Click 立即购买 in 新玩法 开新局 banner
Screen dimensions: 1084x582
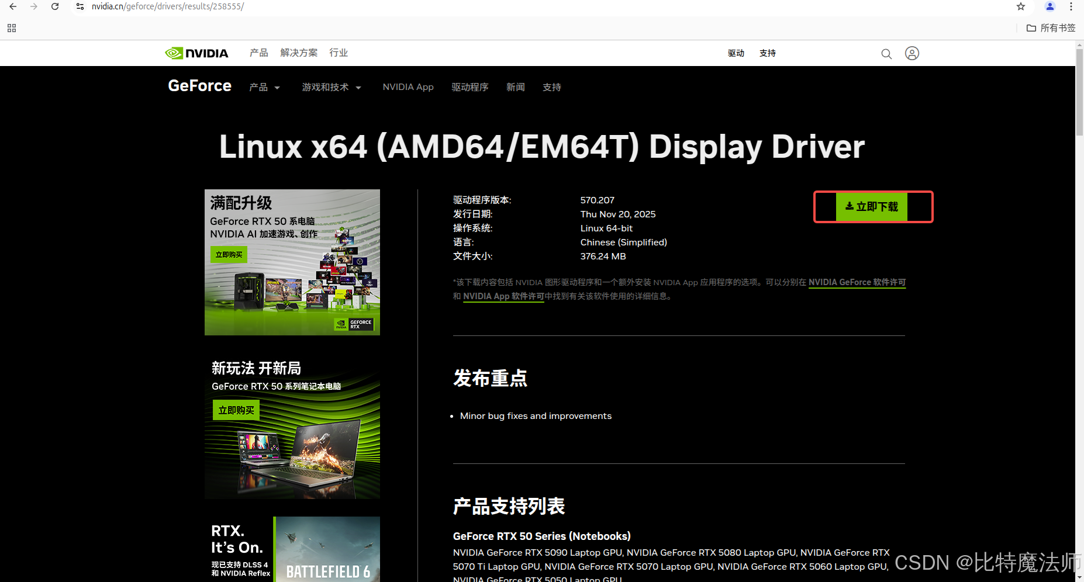click(x=236, y=410)
